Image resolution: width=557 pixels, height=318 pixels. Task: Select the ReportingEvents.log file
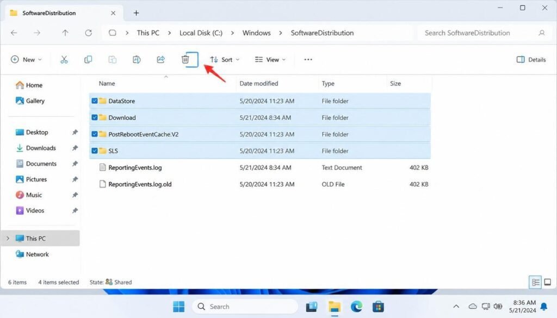[260, 167]
